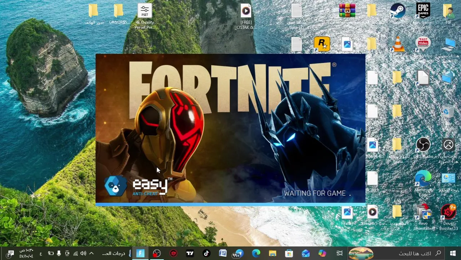Screen dimensions: 461x260
Task: Open the volume control in tray
Action: pos(83,253)
